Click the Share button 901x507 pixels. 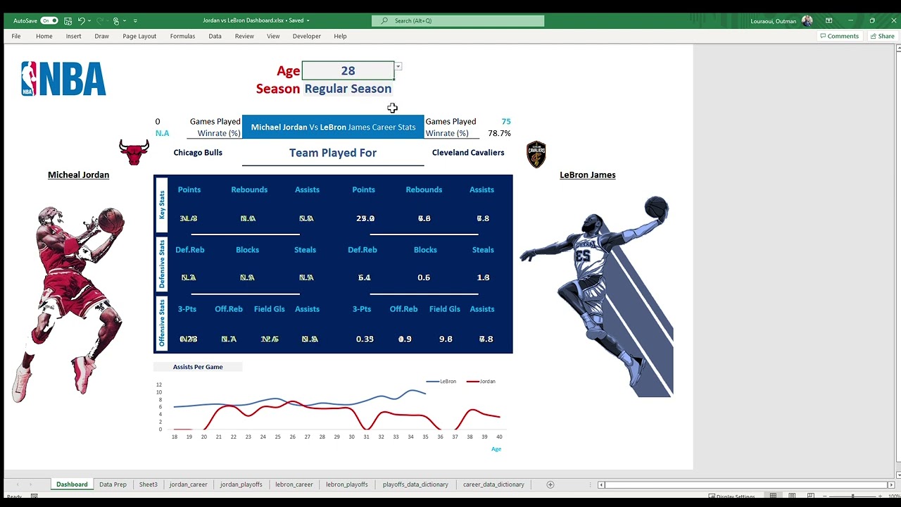click(882, 36)
